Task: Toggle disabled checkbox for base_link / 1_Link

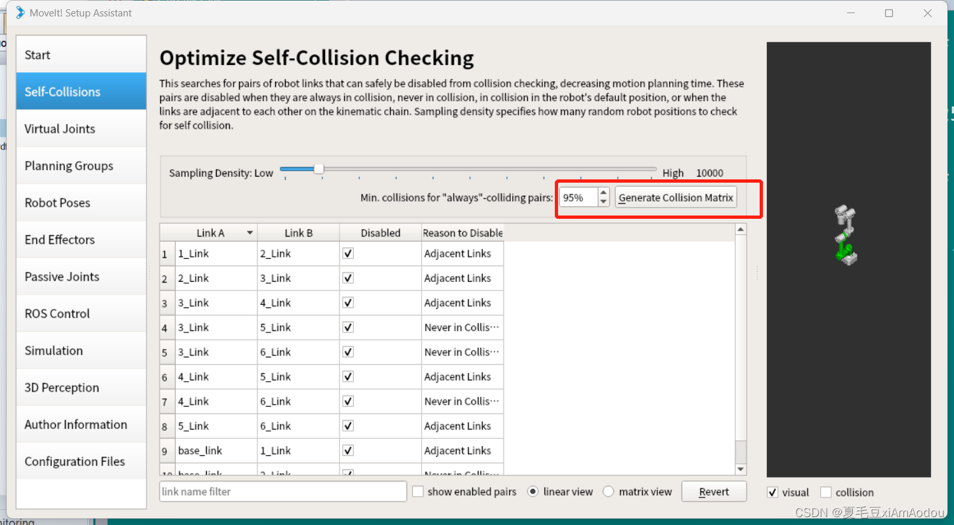Action: [x=348, y=450]
